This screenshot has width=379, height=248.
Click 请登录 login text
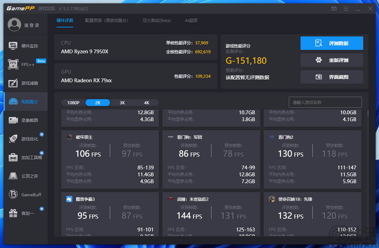point(31,25)
